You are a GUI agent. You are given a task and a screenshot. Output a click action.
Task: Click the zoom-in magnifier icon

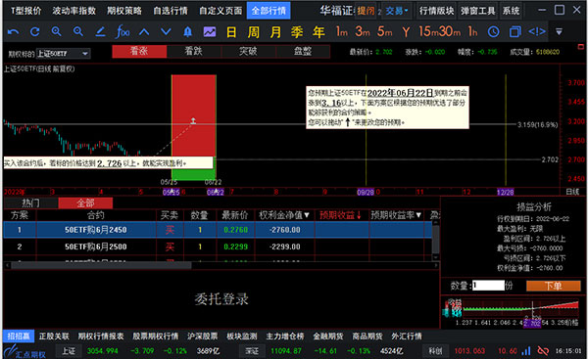coord(56,32)
